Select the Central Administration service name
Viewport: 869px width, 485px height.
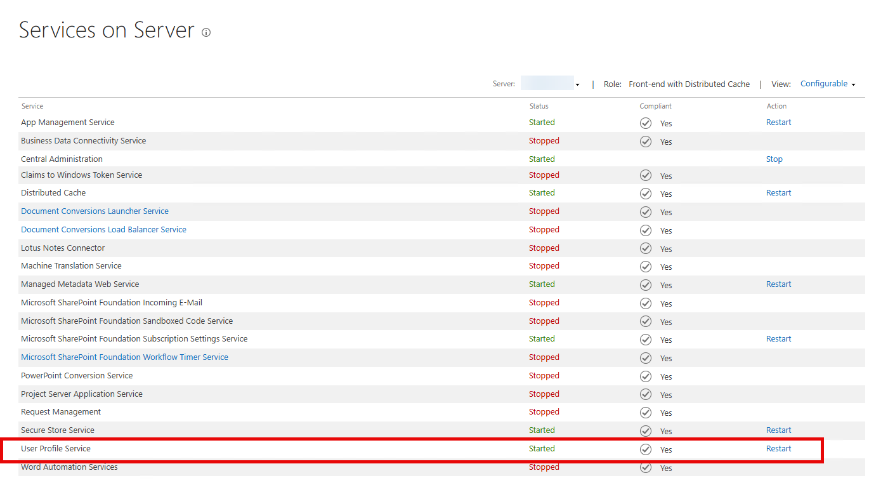[62, 159]
